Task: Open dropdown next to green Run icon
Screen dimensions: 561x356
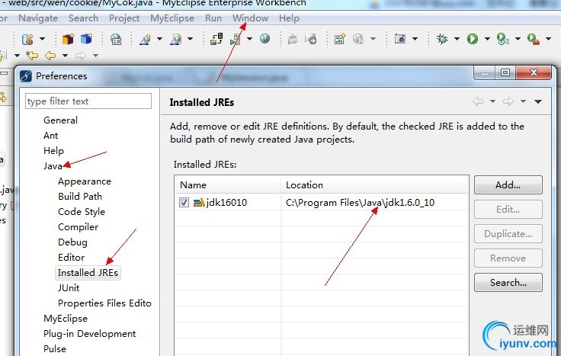Action: pos(487,39)
